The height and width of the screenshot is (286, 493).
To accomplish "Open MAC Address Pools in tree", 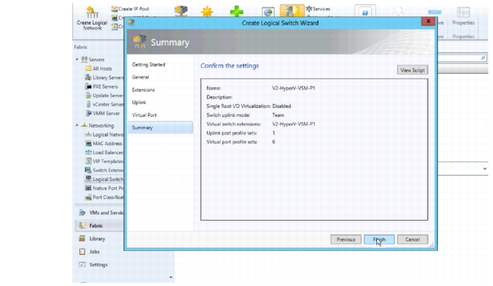I will pyautogui.click(x=103, y=143).
